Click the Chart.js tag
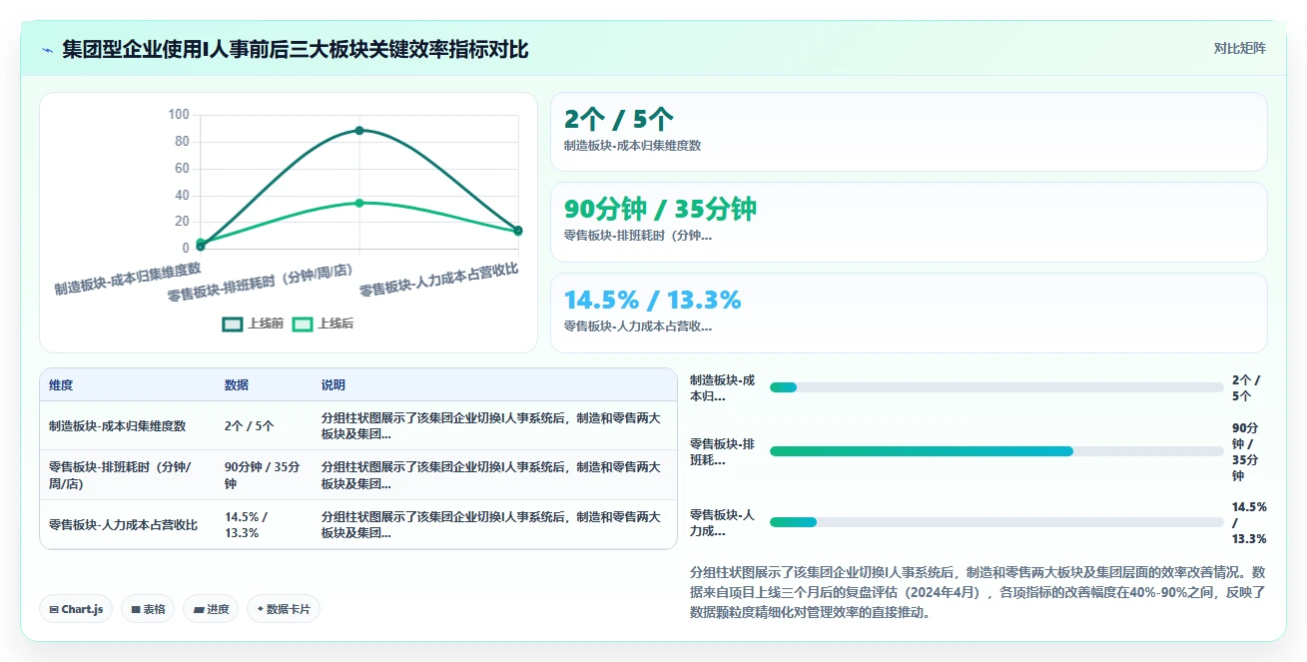 click(76, 609)
